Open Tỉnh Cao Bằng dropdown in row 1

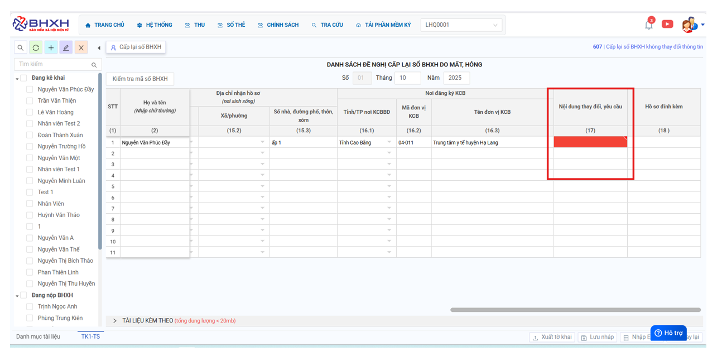tap(389, 142)
